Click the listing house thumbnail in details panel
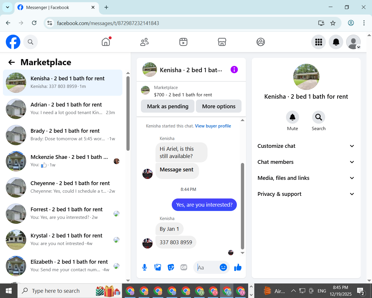The image size is (372, 298). coord(306,77)
